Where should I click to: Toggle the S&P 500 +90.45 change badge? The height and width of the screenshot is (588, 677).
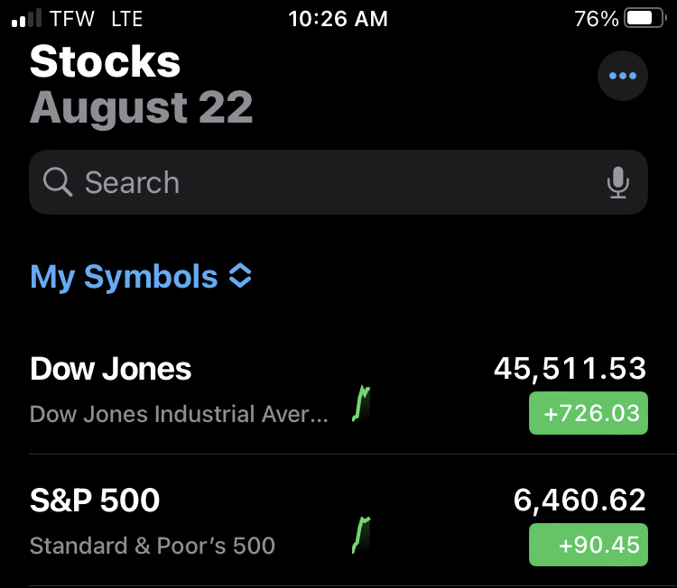point(588,545)
